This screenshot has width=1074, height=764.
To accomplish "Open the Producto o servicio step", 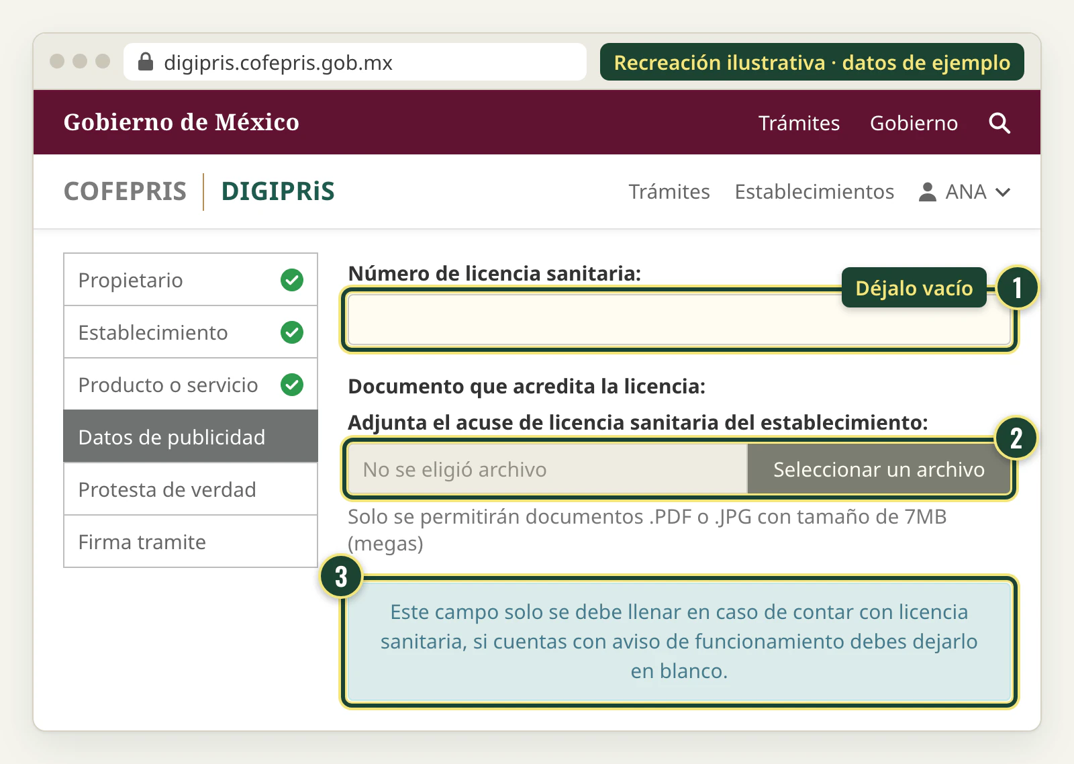I will pos(191,385).
